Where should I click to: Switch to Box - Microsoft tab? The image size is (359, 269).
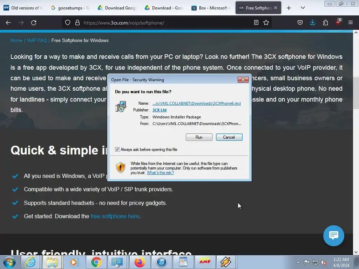point(211,8)
